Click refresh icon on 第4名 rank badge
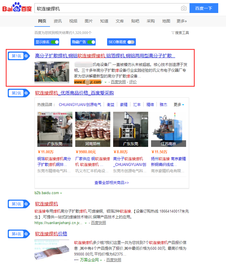Viewport: 226px width, 265px height. tap(26, 234)
